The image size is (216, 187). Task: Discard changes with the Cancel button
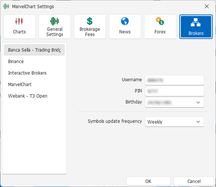click(x=194, y=181)
